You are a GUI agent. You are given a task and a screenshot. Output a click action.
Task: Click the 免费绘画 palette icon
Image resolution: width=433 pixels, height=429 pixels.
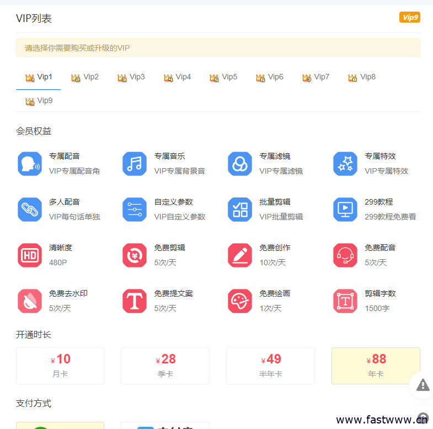[240, 301]
